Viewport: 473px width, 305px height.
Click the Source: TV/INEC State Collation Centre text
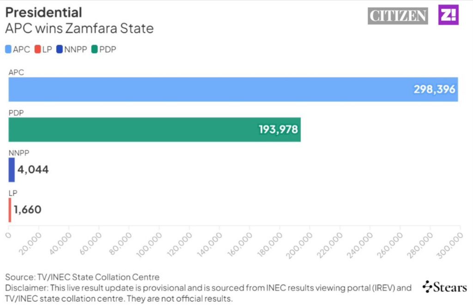point(82,277)
